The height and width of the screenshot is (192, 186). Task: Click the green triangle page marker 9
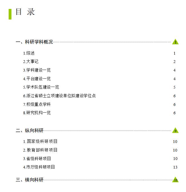tap(175, 131)
